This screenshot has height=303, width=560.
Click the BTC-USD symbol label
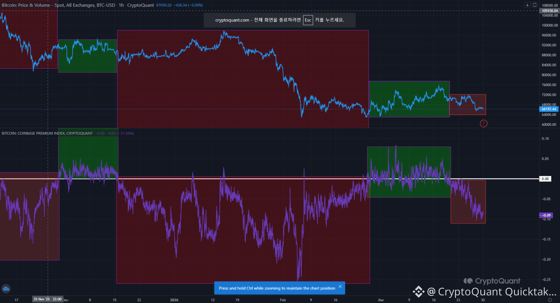106,5
